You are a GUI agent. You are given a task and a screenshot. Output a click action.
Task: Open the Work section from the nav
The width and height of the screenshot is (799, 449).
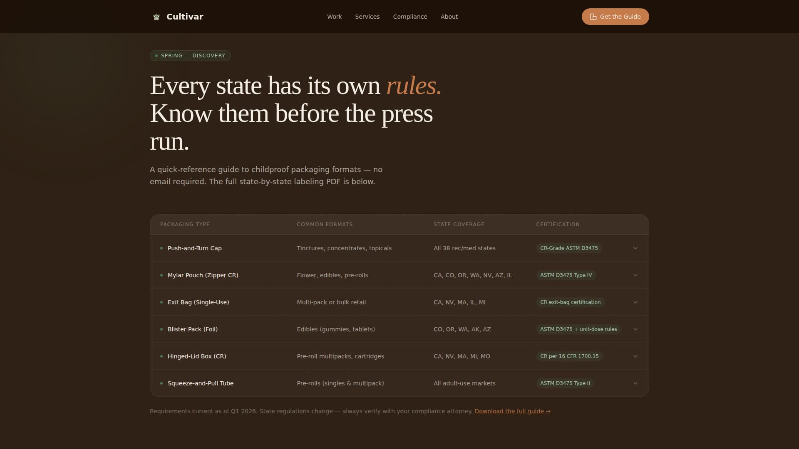tap(334, 17)
